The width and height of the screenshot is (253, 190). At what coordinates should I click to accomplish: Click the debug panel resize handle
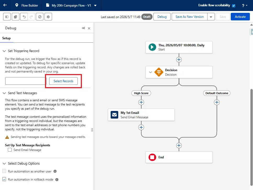92,130
